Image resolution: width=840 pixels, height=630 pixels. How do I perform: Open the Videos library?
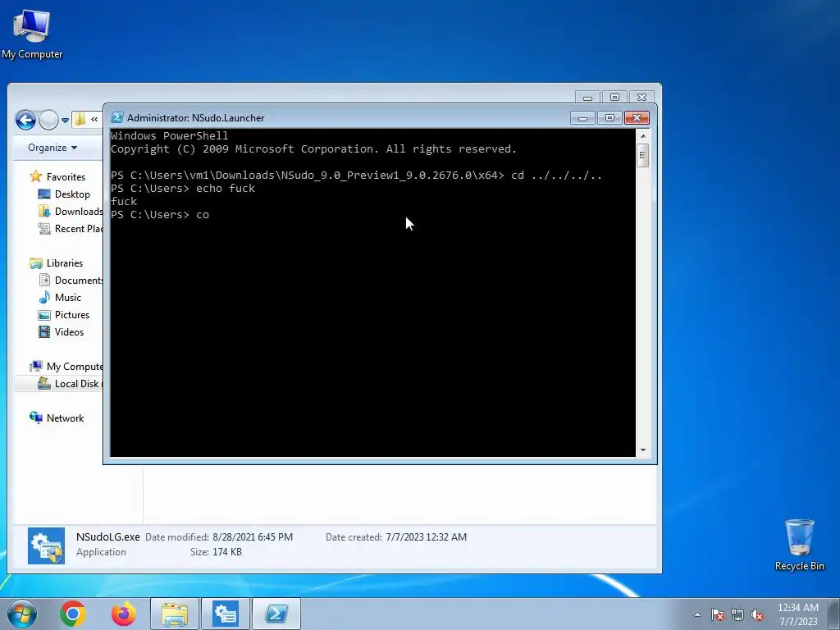click(x=61, y=331)
